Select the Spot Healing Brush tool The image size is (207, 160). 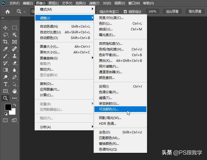point(14,49)
